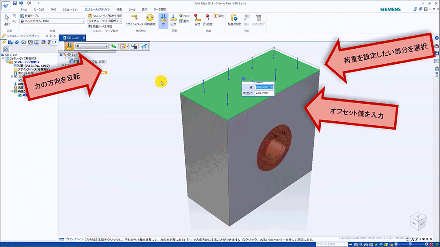Collapse the ジェネレーティブ解析リスト tree node
Viewport: 440px width, 247px height.
coord(3,58)
